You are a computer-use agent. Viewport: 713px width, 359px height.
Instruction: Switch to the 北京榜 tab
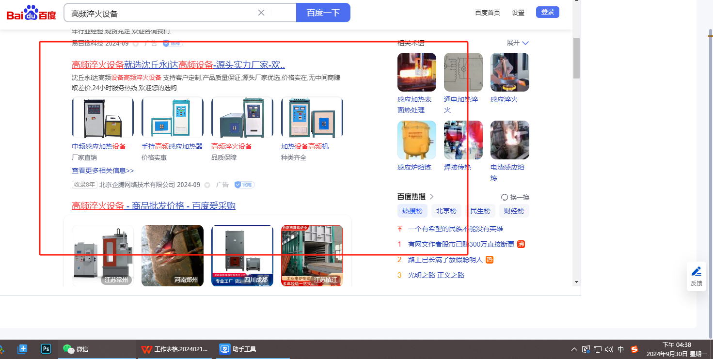point(446,211)
